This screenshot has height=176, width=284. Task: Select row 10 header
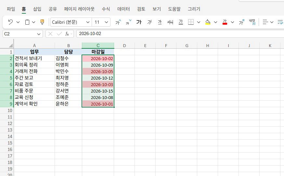[7, 110]
